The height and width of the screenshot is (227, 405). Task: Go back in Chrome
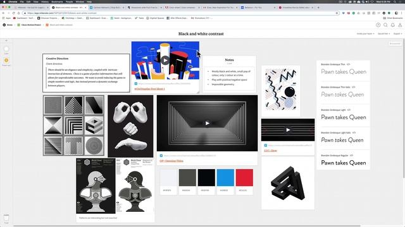click(3, 13)
